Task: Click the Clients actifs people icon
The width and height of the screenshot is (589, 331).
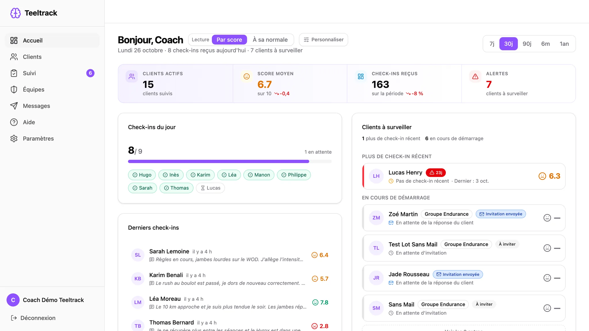Action: coord(132,76)
